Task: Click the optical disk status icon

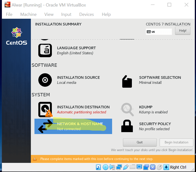Action: coord(105,167)
